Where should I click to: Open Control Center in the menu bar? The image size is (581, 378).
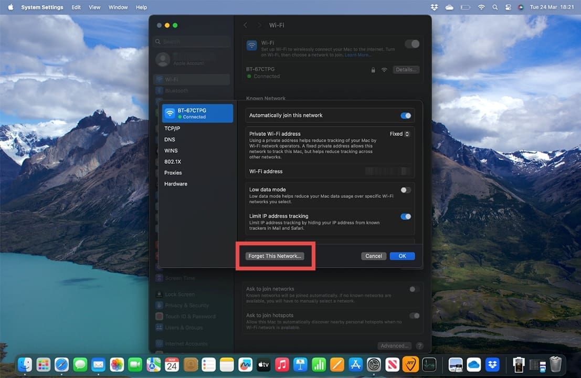pos(508,7)
